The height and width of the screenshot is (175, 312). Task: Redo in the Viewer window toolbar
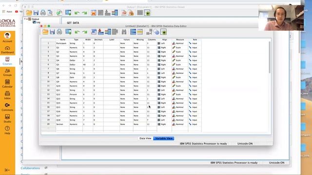coord(84,13)
